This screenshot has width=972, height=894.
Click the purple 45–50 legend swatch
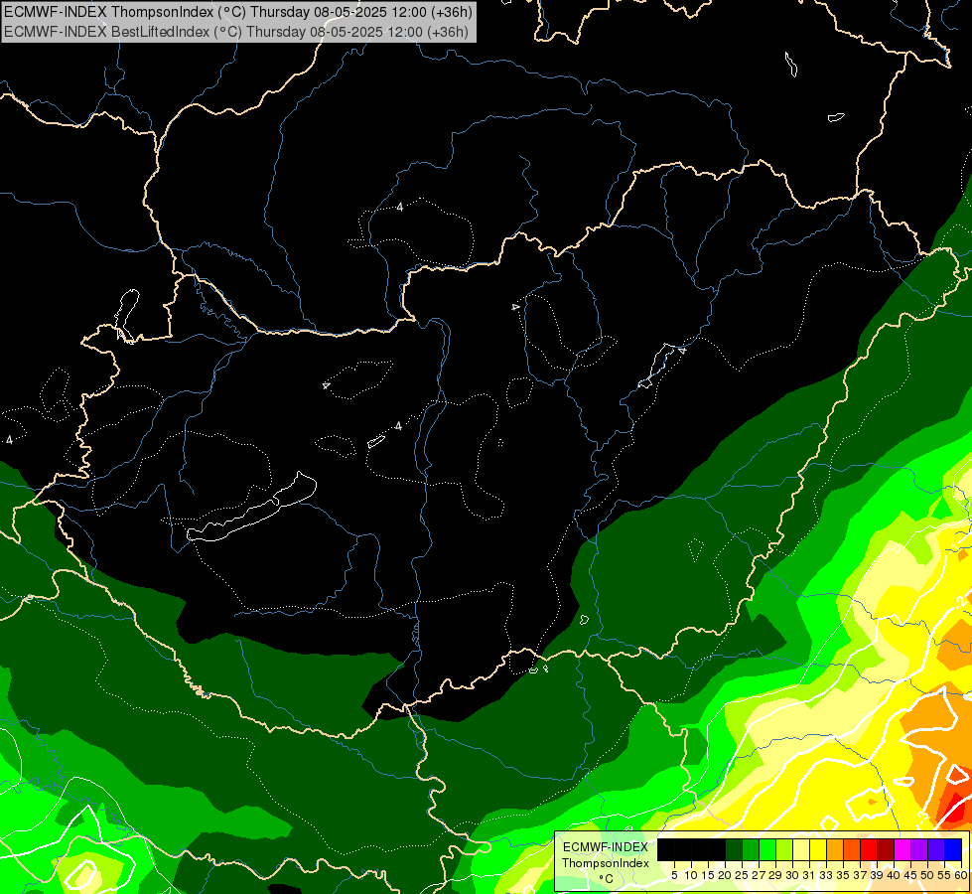(x=919, y=849)
